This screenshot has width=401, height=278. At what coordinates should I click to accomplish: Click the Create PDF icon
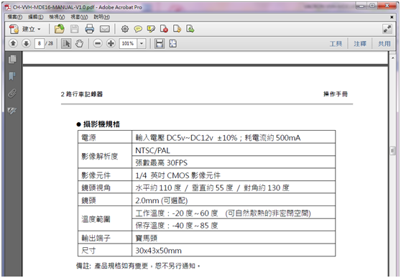(14, 29)
